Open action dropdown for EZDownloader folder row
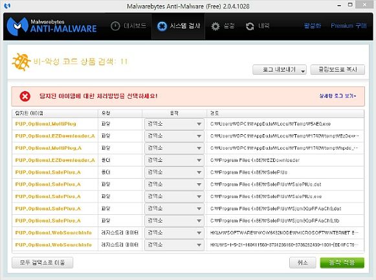 coord(174,160)
